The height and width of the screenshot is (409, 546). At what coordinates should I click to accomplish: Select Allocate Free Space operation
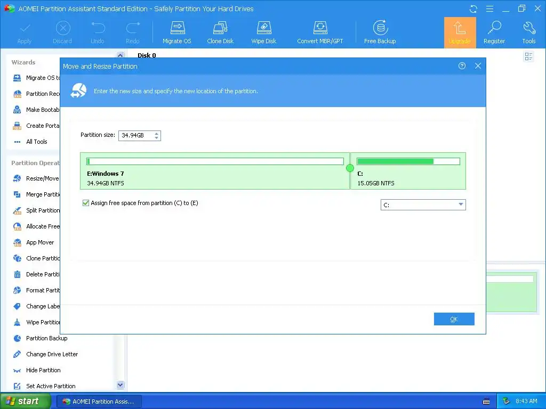coord(36,226)
